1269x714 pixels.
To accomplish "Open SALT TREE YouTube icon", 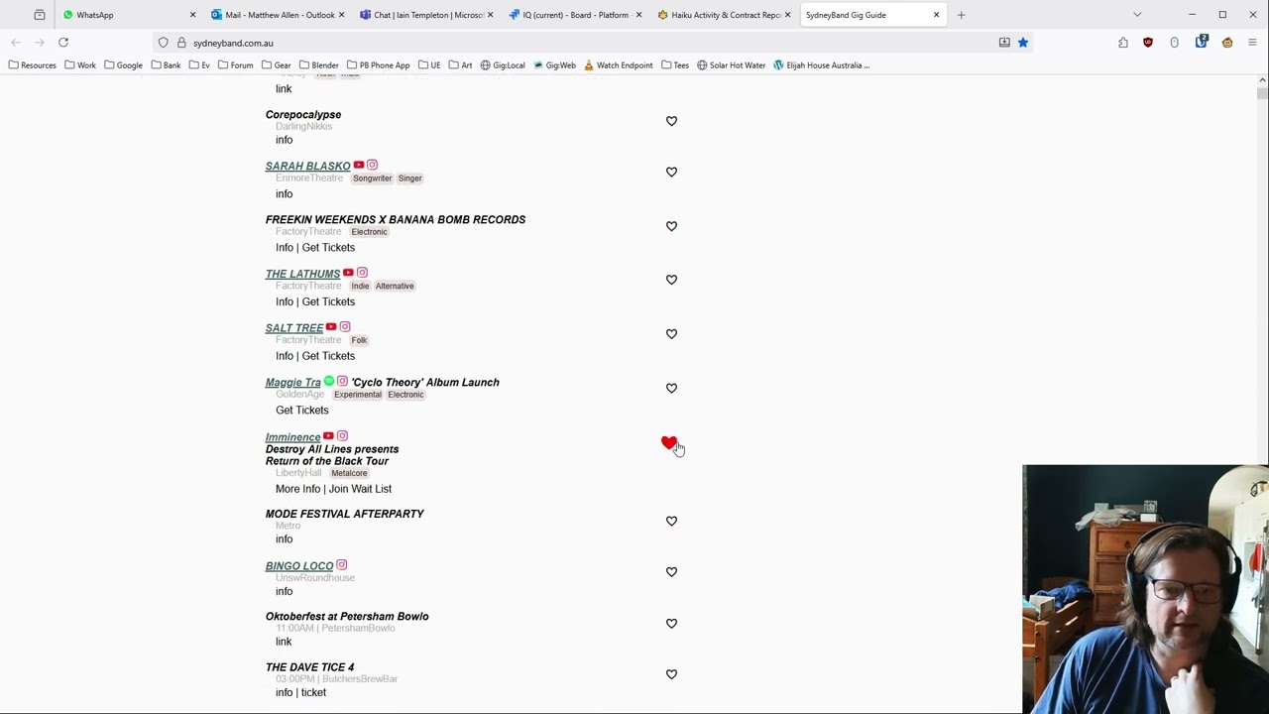I will (x=331, y=327).
